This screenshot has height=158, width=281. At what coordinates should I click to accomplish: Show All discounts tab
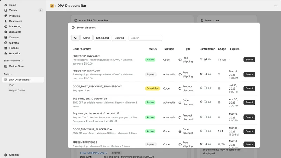76,38
